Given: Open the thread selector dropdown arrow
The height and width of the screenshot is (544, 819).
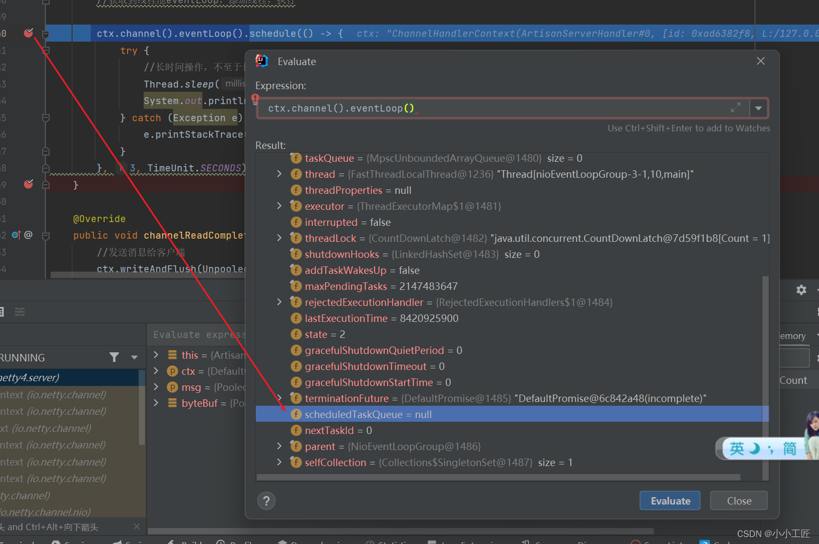Looking at the screenshot, I should point(135,357).
